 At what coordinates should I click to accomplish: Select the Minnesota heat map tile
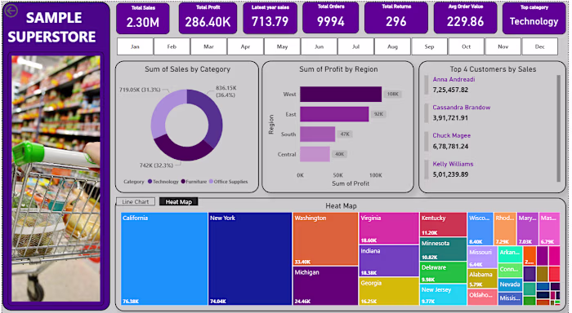pyautogui.click(x=443, y=249)
